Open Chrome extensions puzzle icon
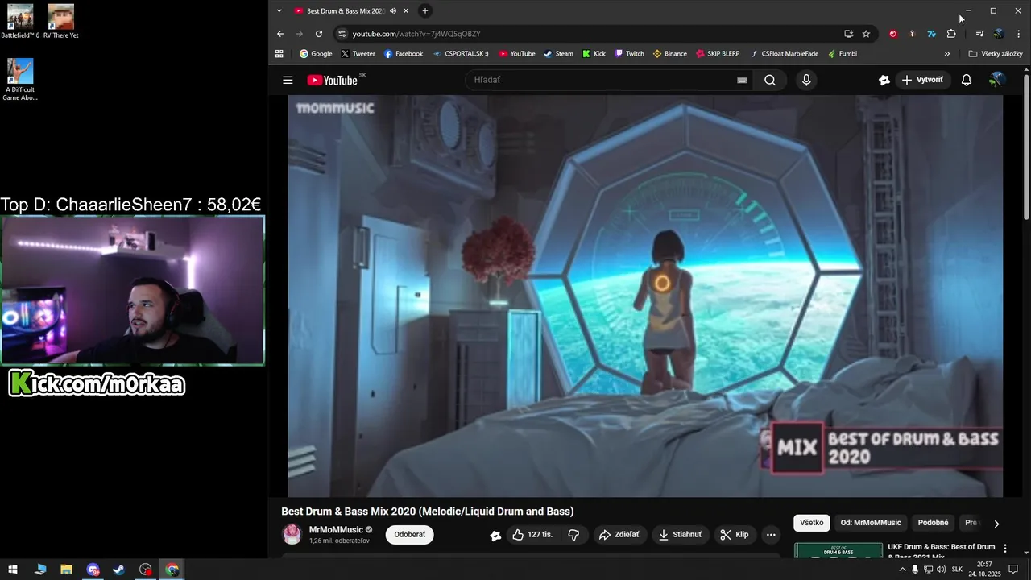Screen dimensions: 1031x580 click(951, 34)
